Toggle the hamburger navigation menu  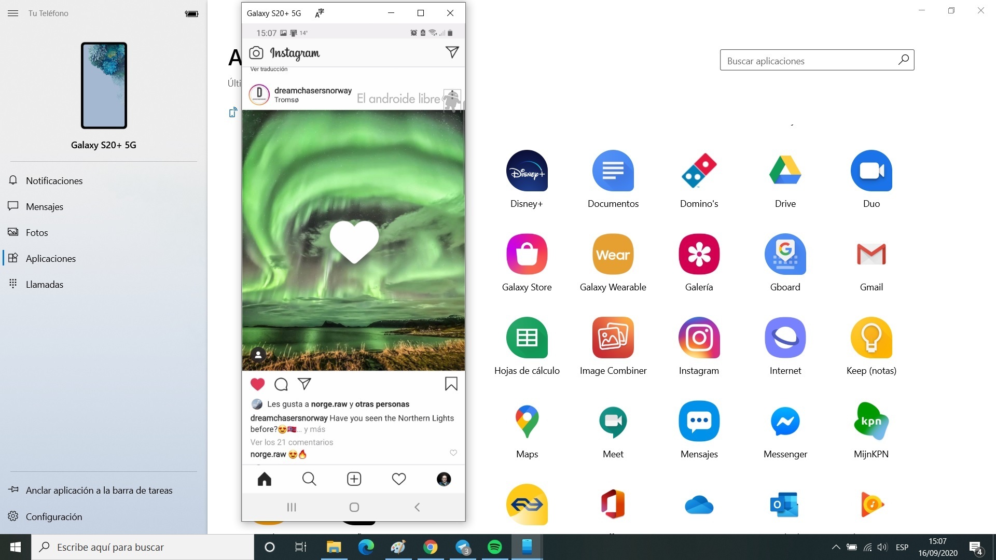pyautogui.click(x=13, y=13)
